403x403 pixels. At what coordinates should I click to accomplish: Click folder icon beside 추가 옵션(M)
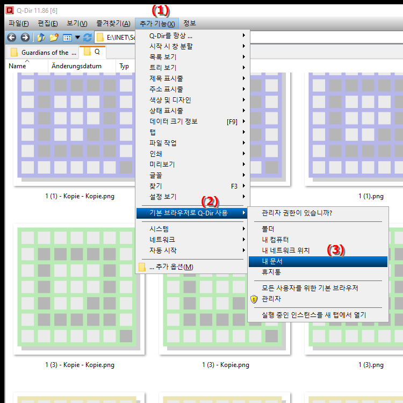coord(142,267)
